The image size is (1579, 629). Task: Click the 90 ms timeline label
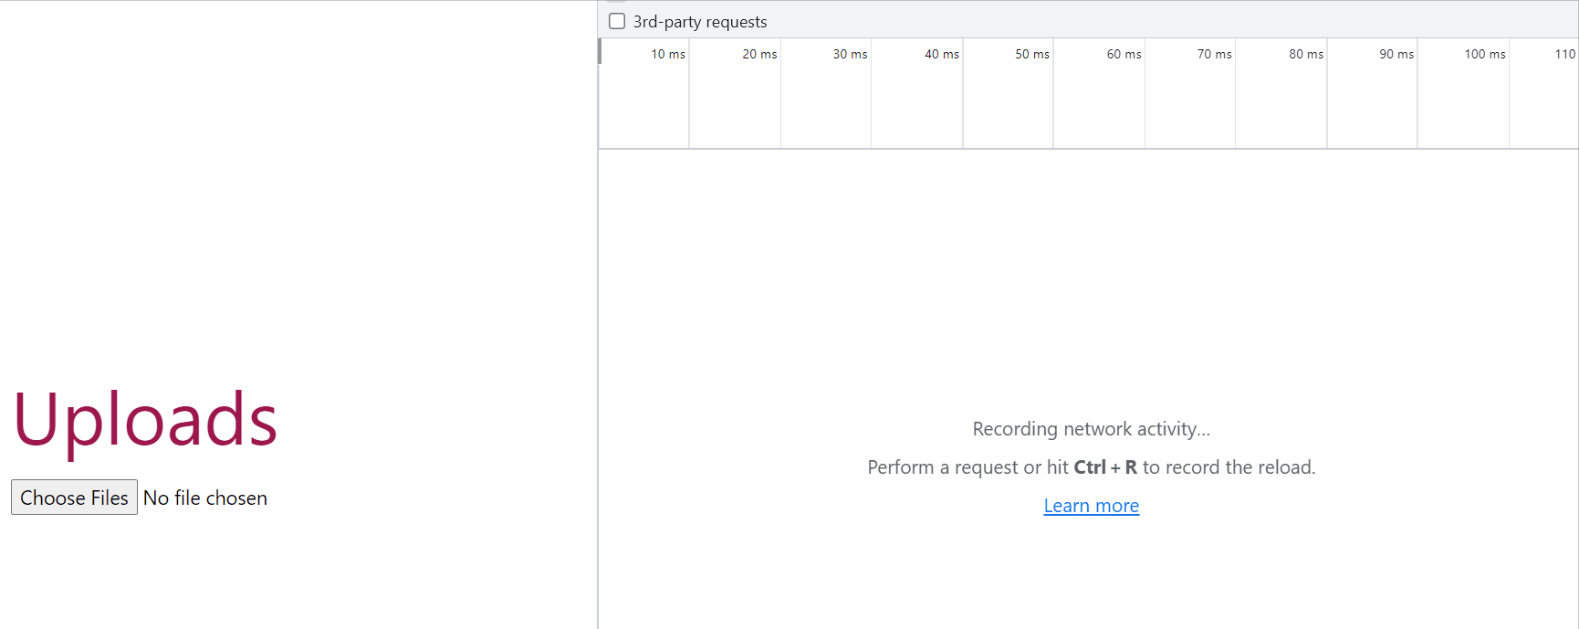coord(1396,55)
